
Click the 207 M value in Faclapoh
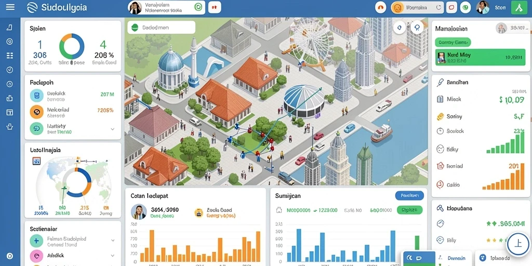click(107, 95)
